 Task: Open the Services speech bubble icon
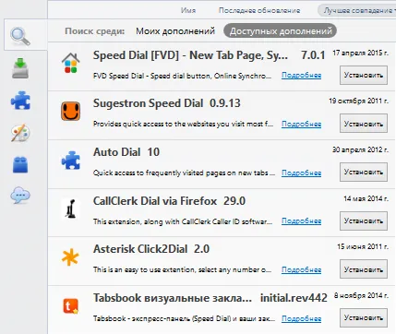pyautogui.click(x=20, y=196)
